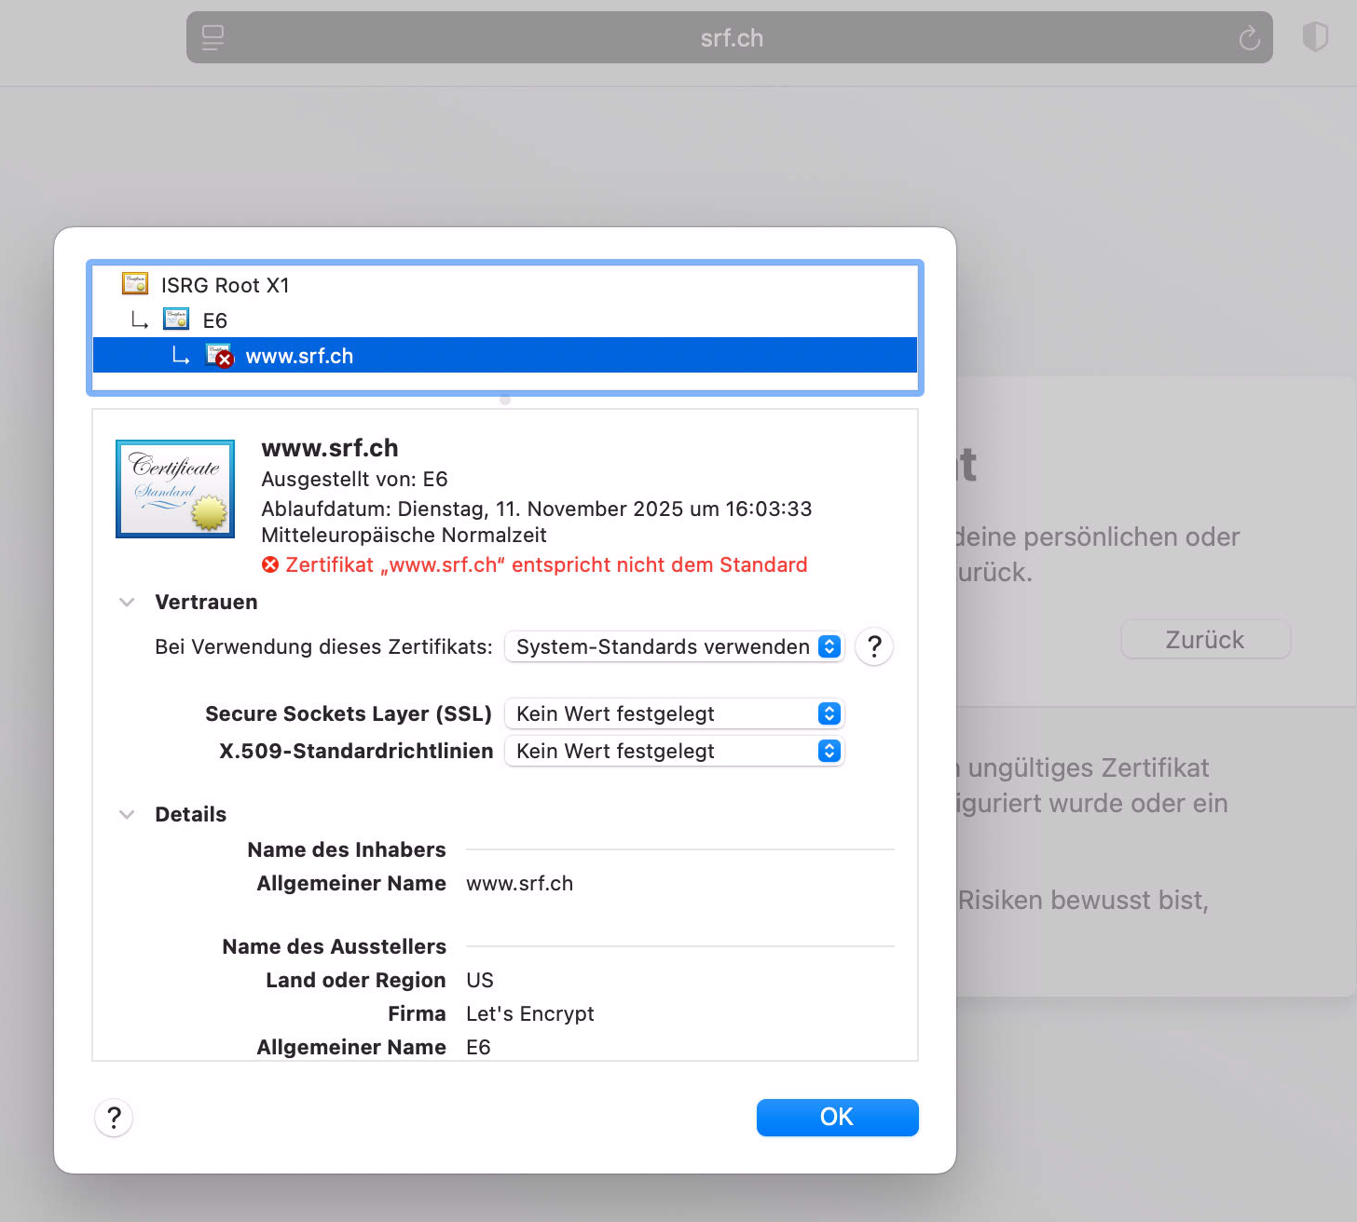Select the E6 intermediate certificate row
The image size is (1357, 1222).
pyautogui.click(x=505, y=320)
